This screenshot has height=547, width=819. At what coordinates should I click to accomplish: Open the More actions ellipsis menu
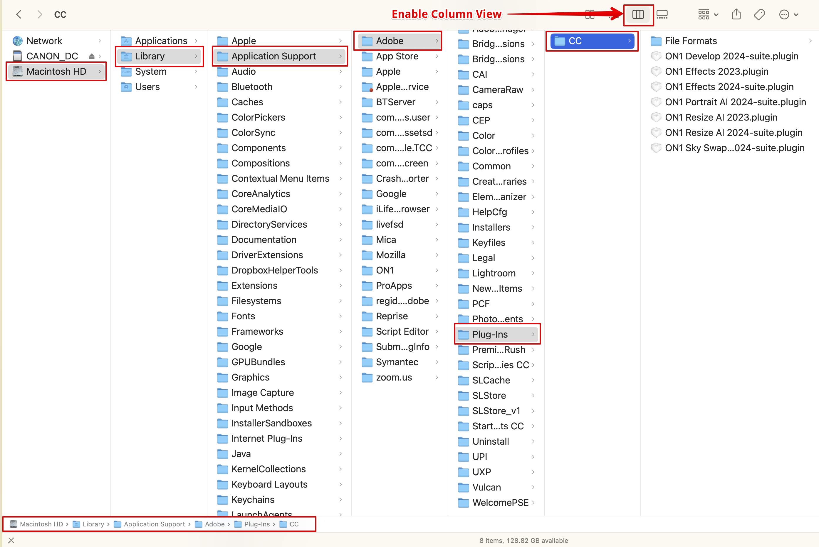coord(788,14)
